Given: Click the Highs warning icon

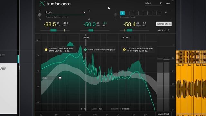Looking at the screenshot, I should point(124,50).
